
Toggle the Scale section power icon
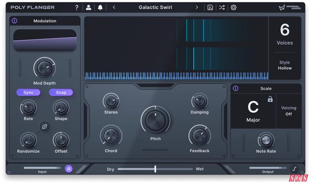coord(235,88)
